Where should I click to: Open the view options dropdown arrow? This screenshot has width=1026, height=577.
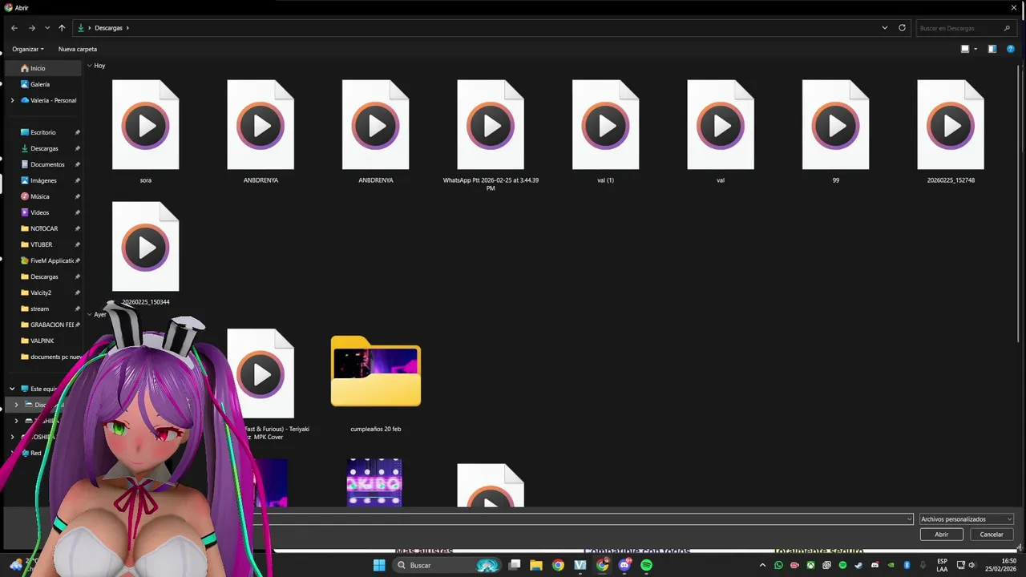point(976,49)
